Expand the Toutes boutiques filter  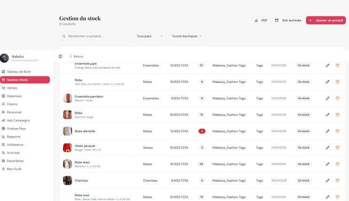pos(187,36)
